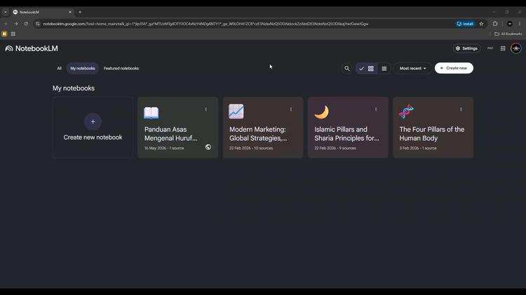Search notebooks with the magnifier icon
Screen dimensions: 526x295
pos(347,69)
